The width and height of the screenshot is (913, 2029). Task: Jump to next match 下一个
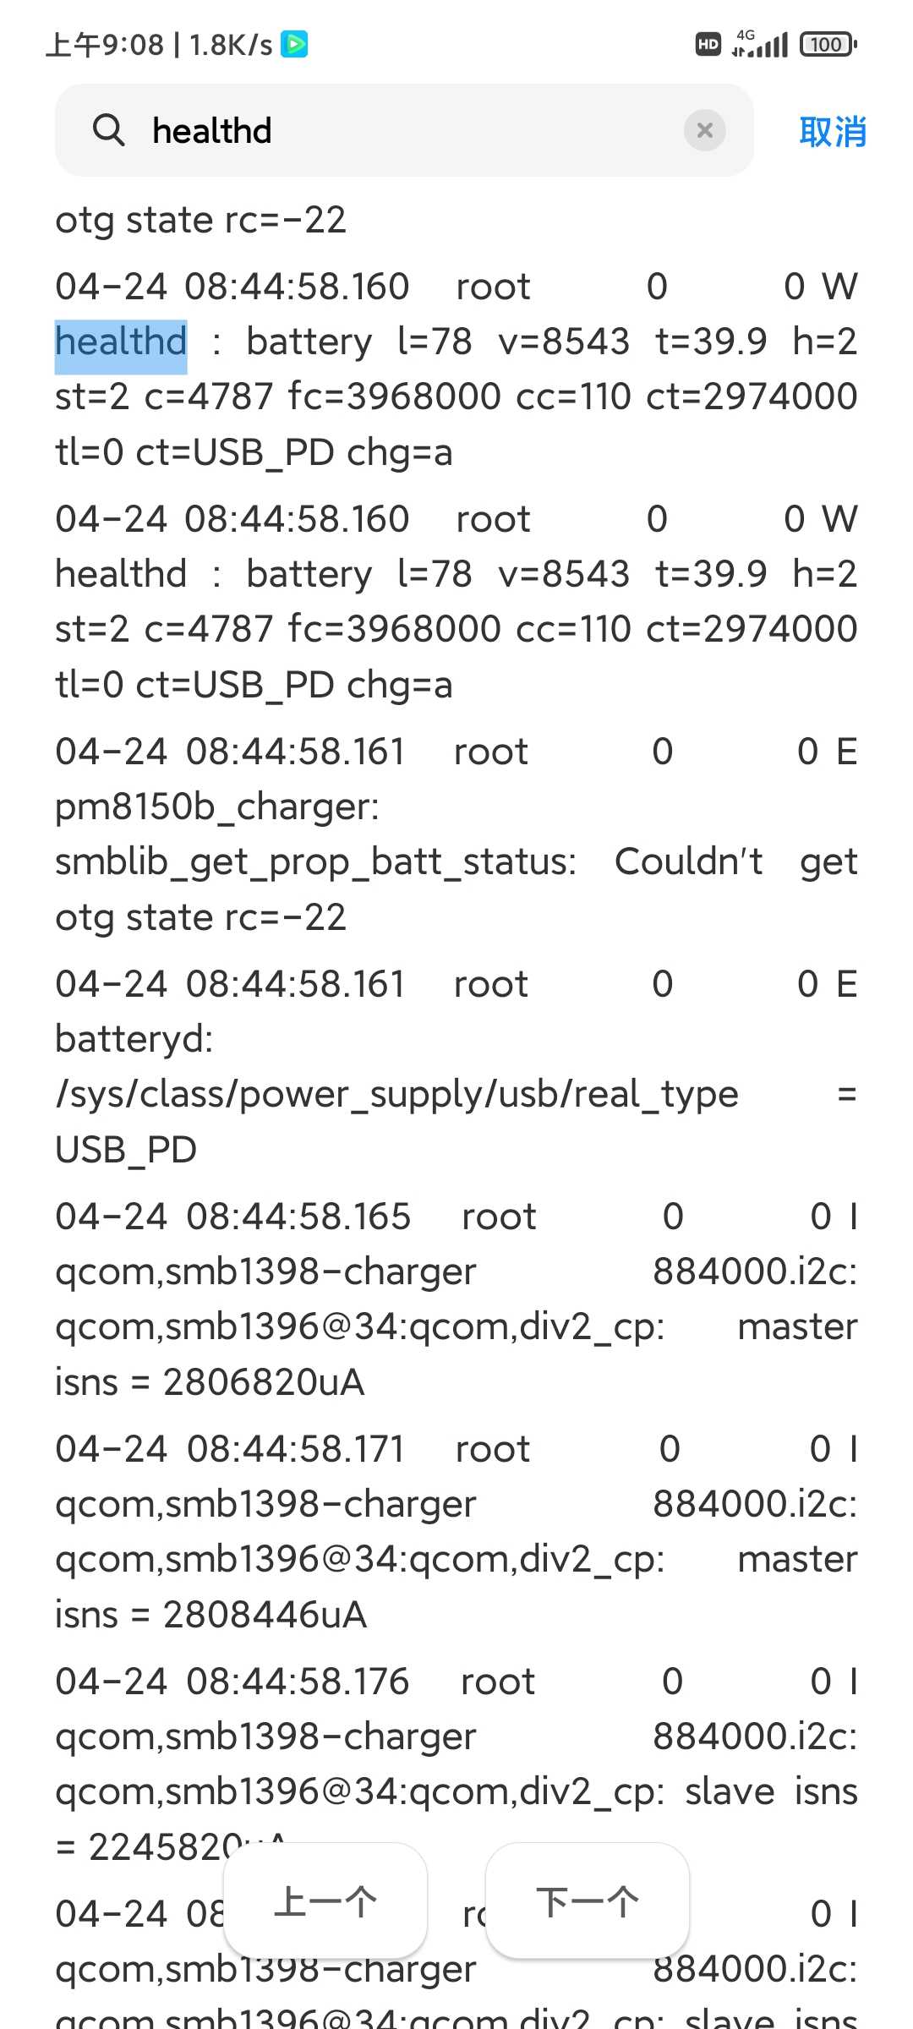588,1901
